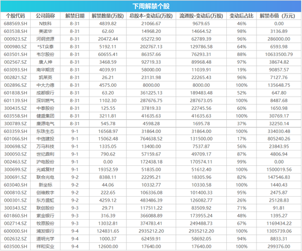Screen dimensions: 302x251
Task: Click the 流通股-变动后(万股) header
Action: (x=202, y=16)
